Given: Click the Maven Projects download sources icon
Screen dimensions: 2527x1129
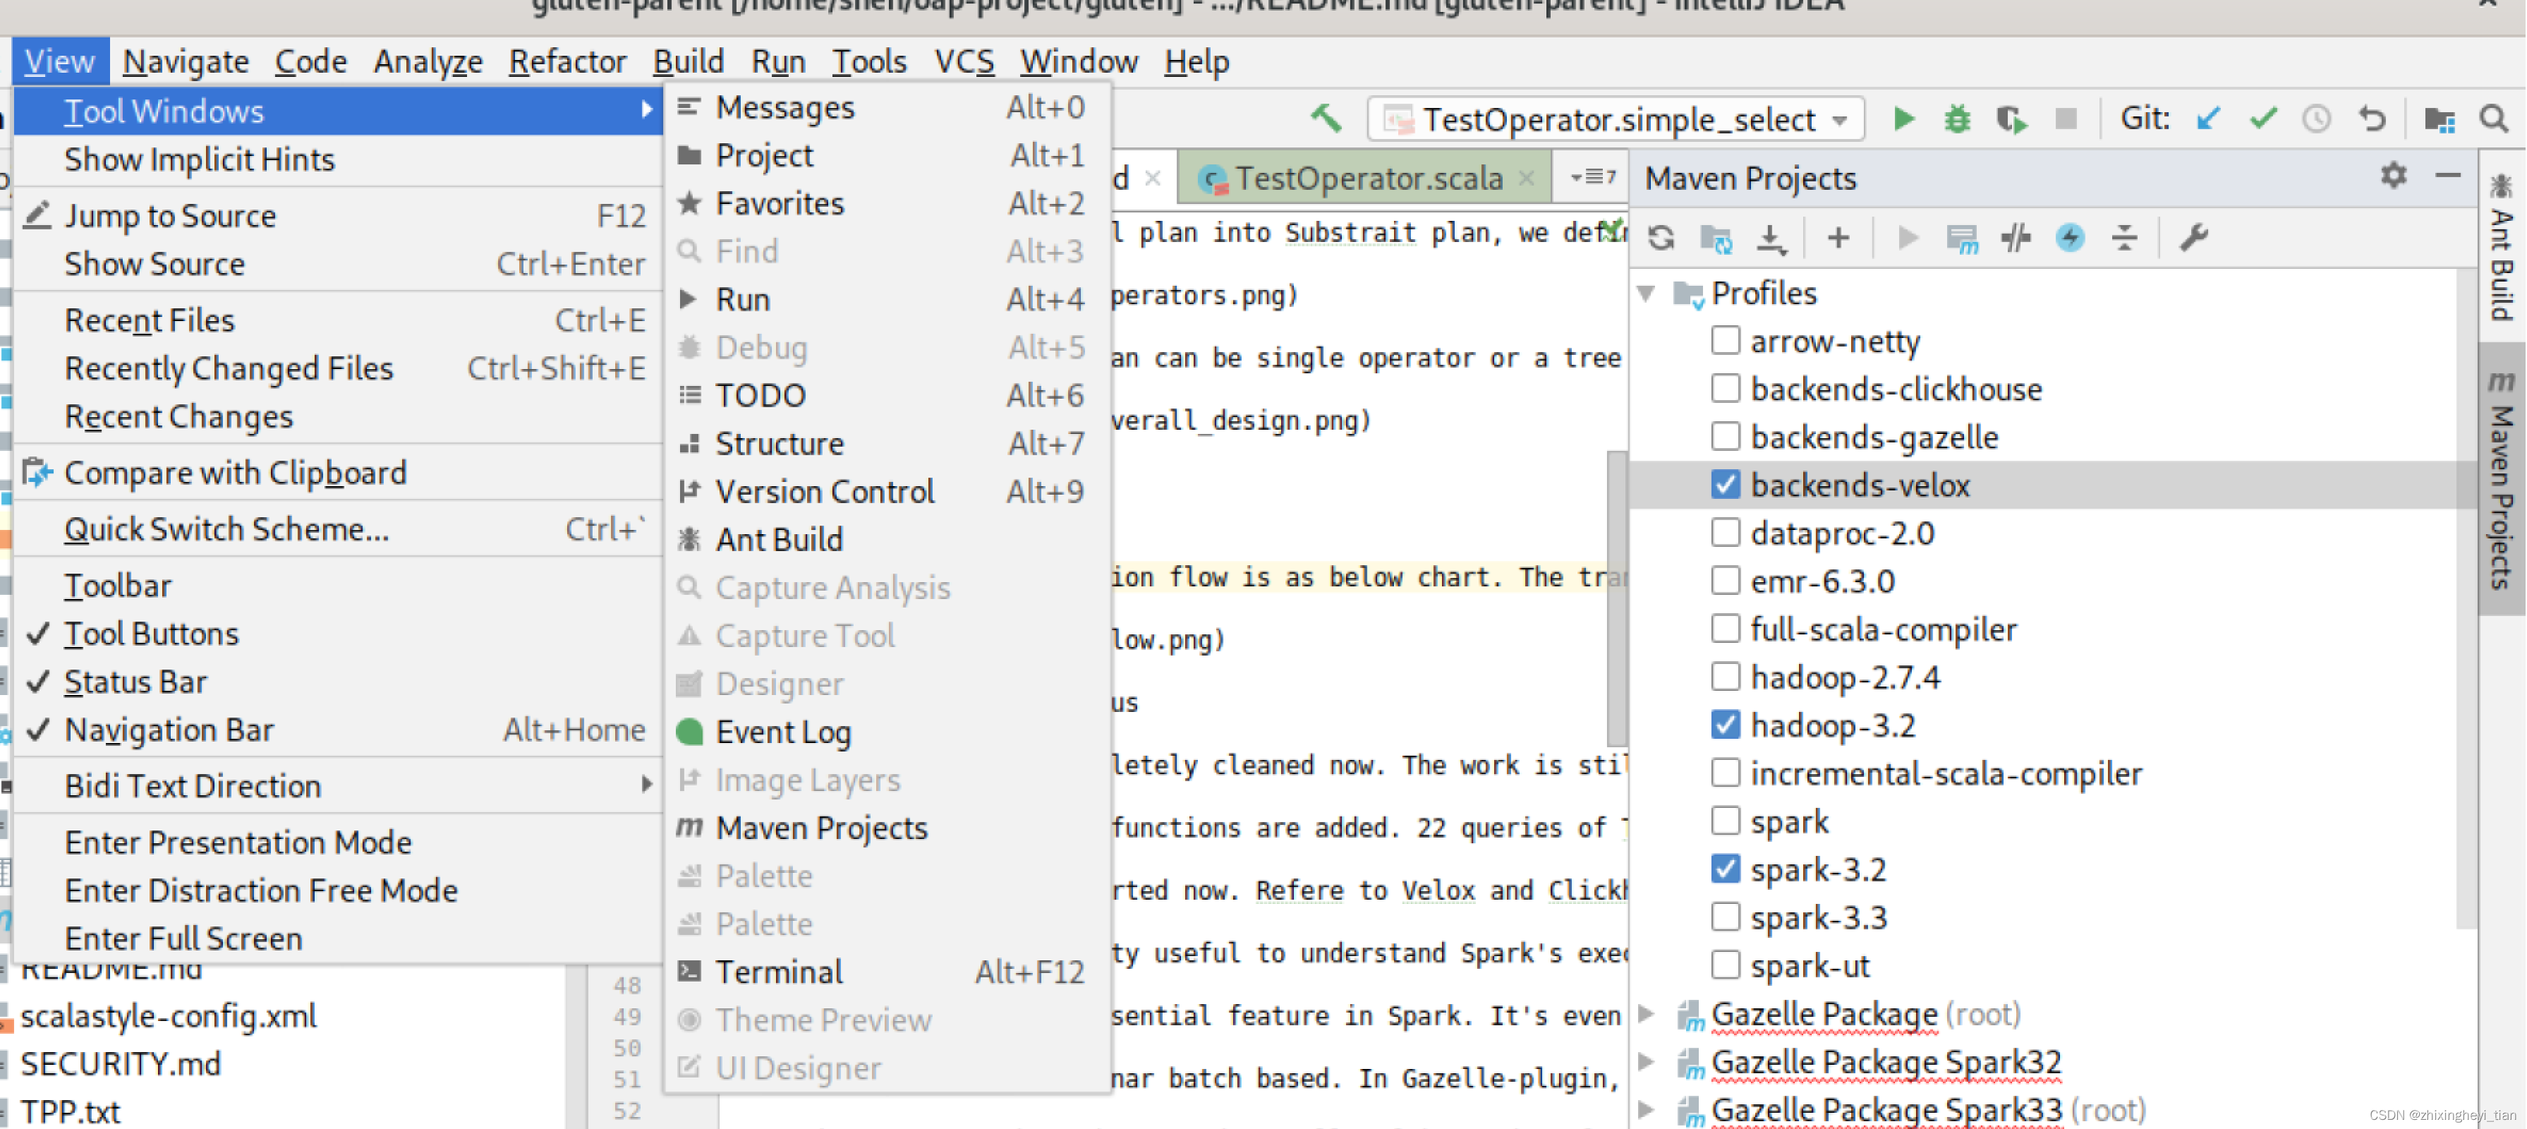Looking at the screenshot, I should point(1768,237).
